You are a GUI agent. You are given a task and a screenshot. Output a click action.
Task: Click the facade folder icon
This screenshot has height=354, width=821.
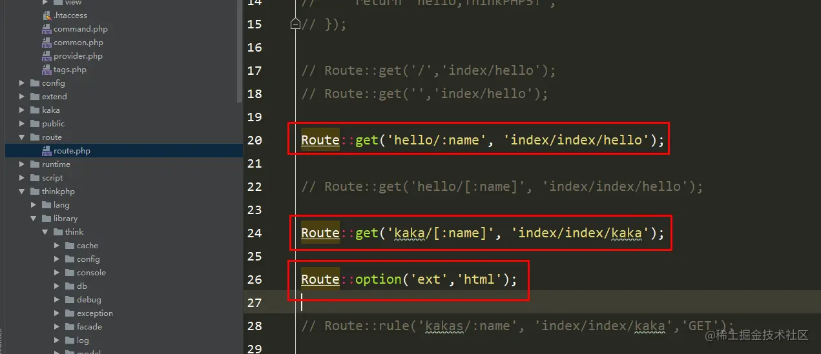click(x=70, y=327)
